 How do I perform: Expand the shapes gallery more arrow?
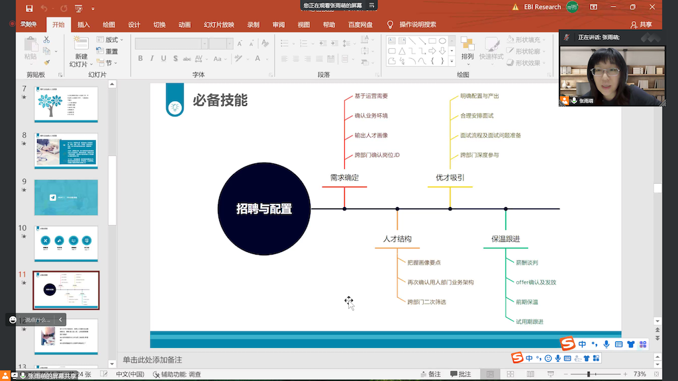pyautogui.click(x=452, y=61)
